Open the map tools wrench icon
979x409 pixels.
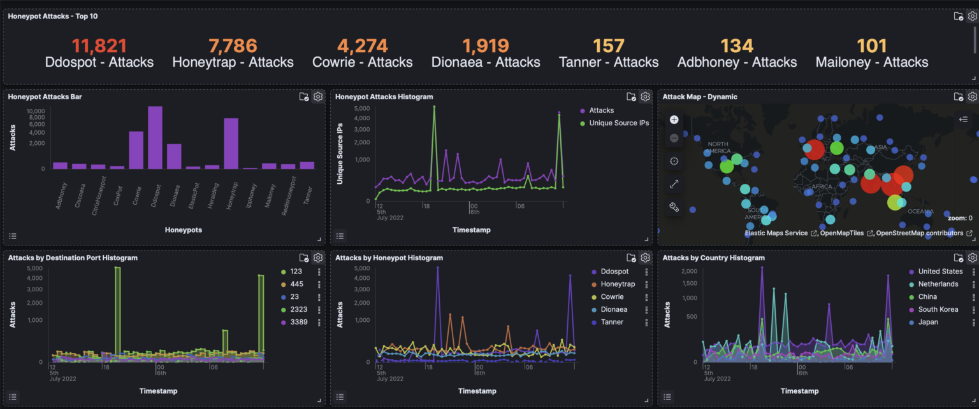tap(674, 206)
